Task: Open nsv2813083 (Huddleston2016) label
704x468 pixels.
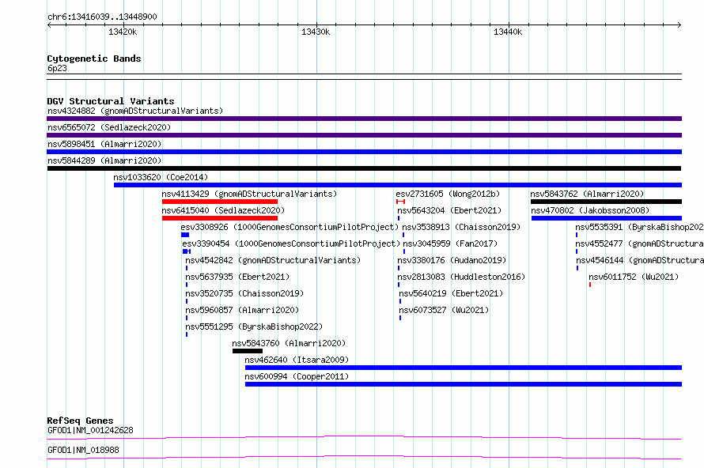Action: 461,277
